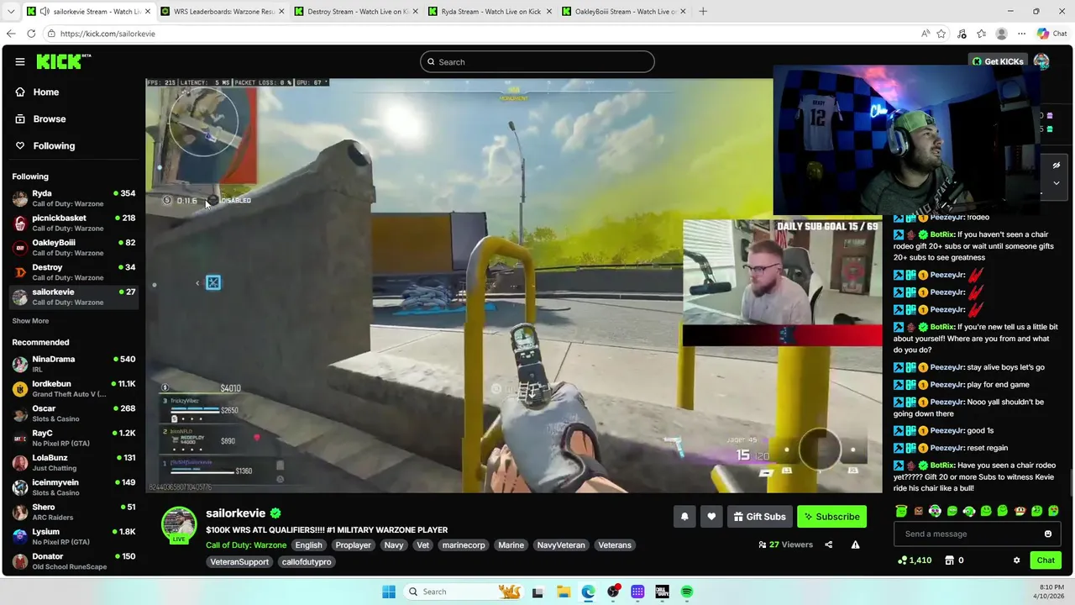Open the Kick hamburger menu
This screenshot has width=1075, height=605.
click(20, 61)
